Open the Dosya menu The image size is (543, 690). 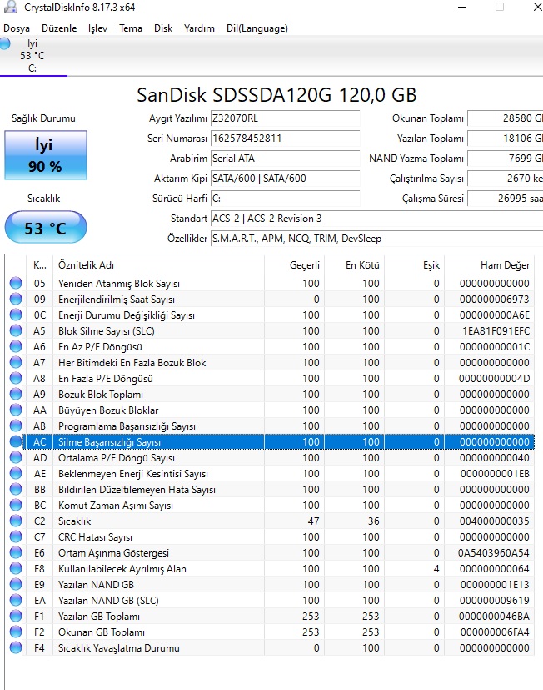pyautogui.click(x=17, y=28)
